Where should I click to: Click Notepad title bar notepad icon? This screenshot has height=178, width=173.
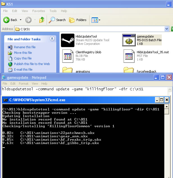pos(4,77)
